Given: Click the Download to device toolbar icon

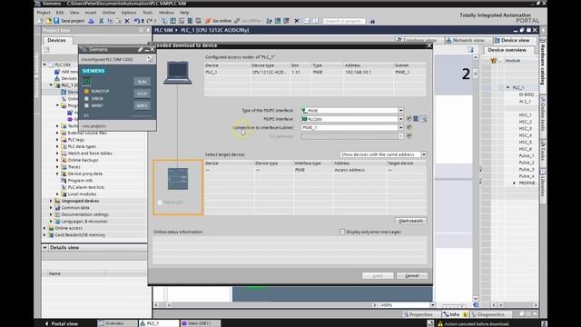Looking at the screenshot, I should 172,21.
